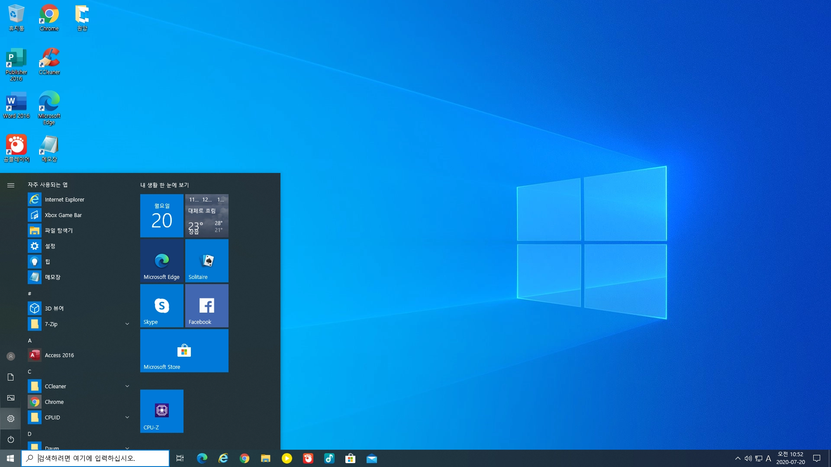This screenshot has height=467, width=831.
Task: Open the speaker volume tray icon
Action: tap(748, 458)
